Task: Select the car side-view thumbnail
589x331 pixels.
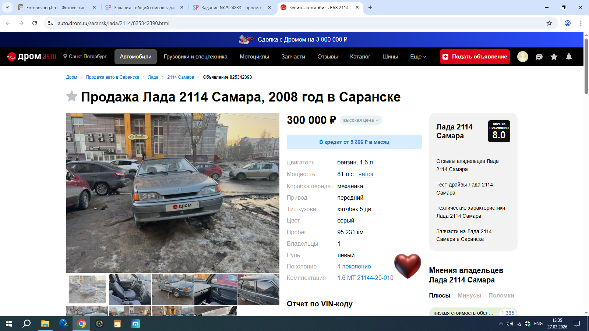Action: pos(258,289)
